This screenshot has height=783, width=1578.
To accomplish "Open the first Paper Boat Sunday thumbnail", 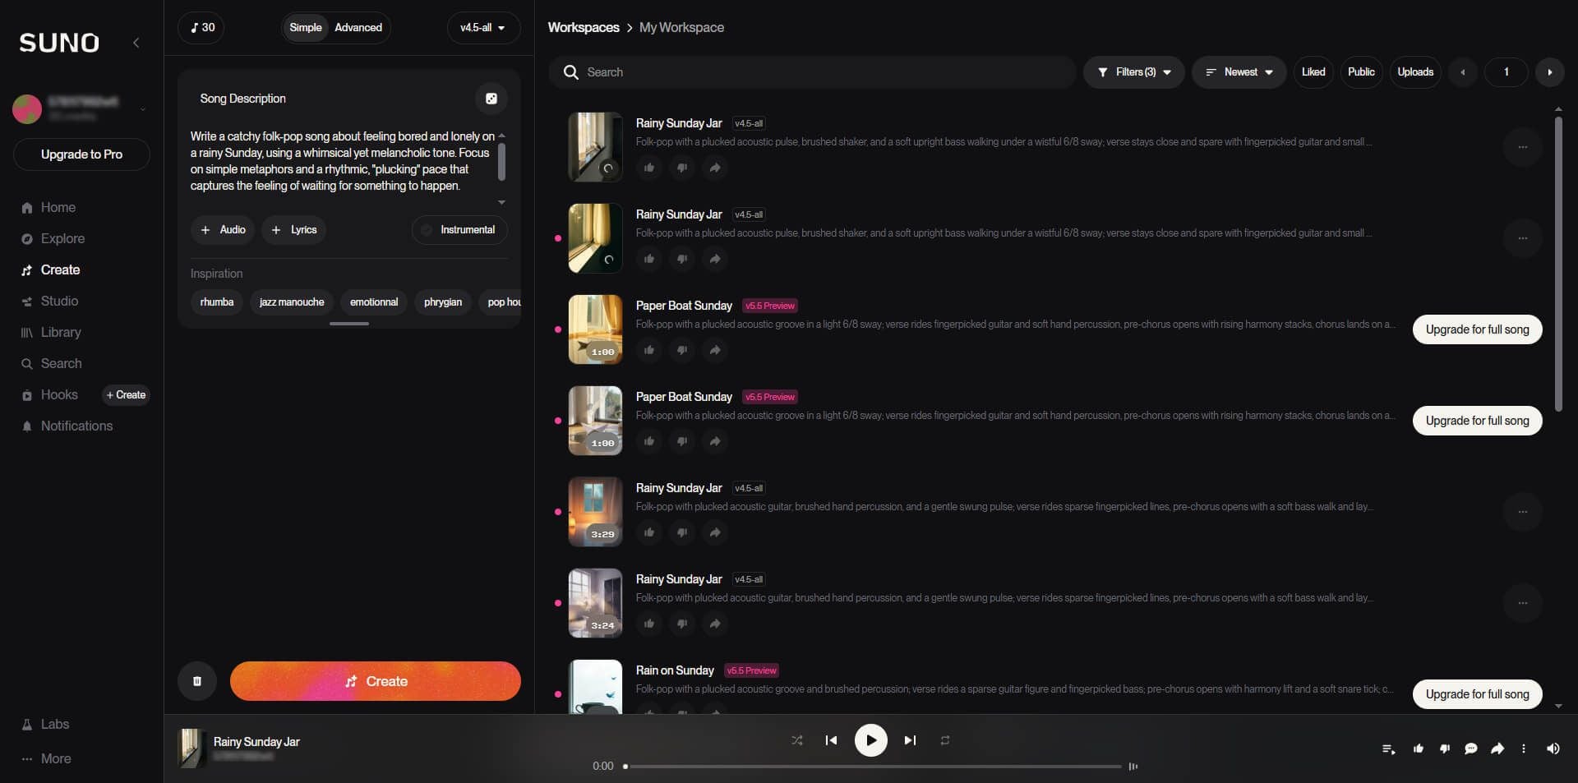I will click(596, 329).
